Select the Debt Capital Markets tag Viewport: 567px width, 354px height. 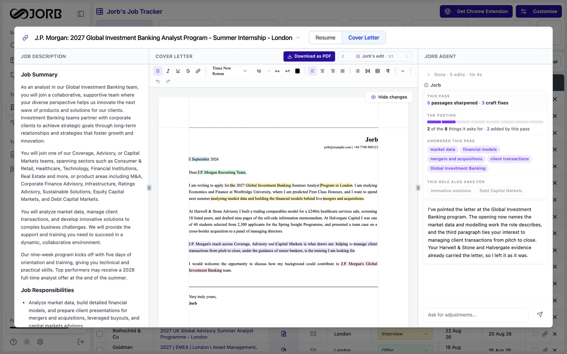501,191
